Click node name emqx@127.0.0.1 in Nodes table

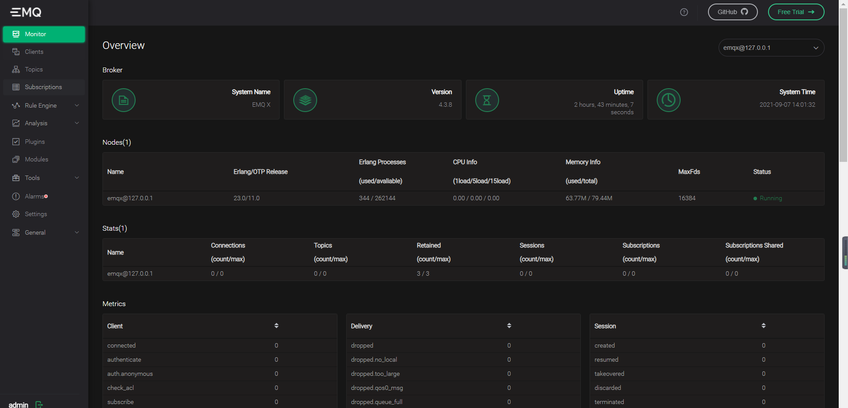click(x=130, y=198)
